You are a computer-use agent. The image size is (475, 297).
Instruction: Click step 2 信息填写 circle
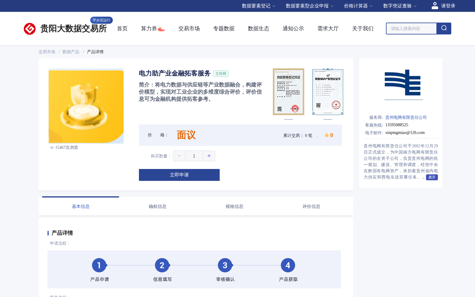coord(162,265)
